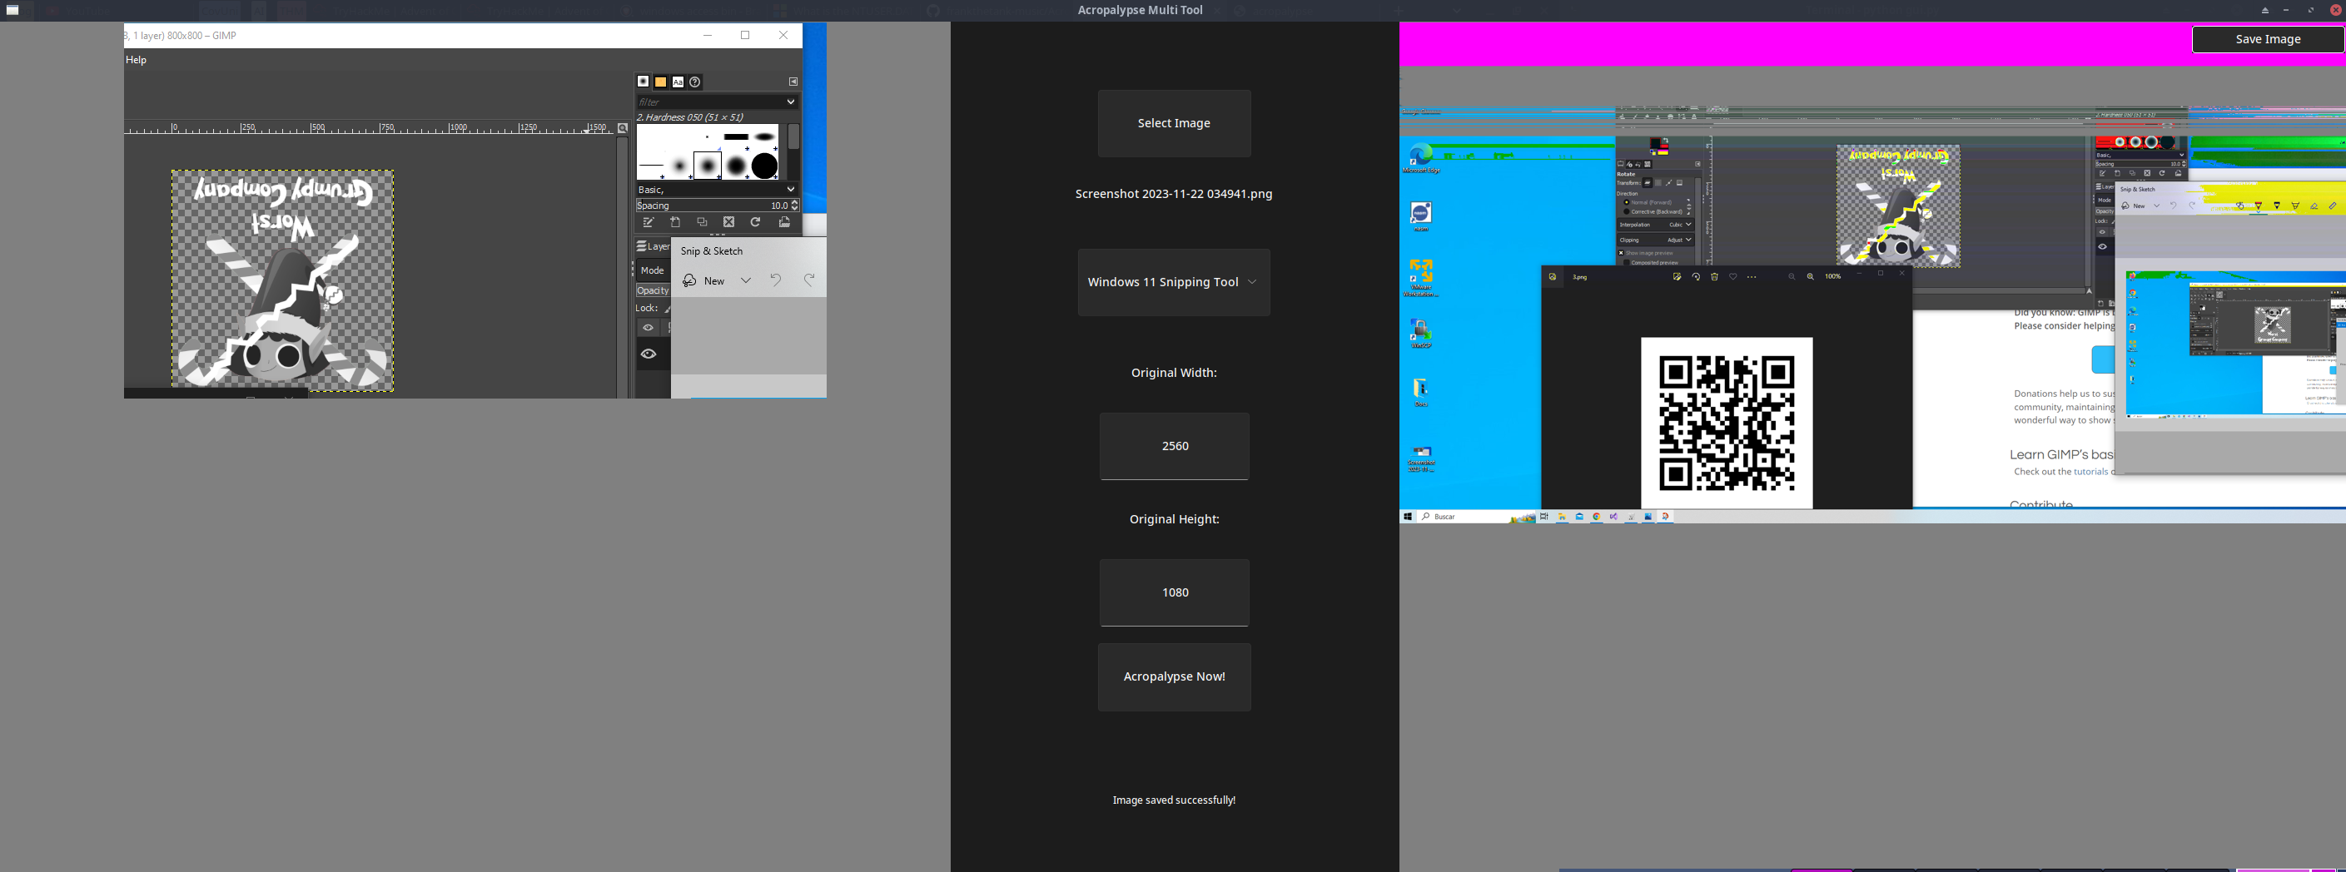Screen dimensions: 2346x872
Task: Open the three-dots menu in the recovered Photos toolbar
Action: 1752,277
